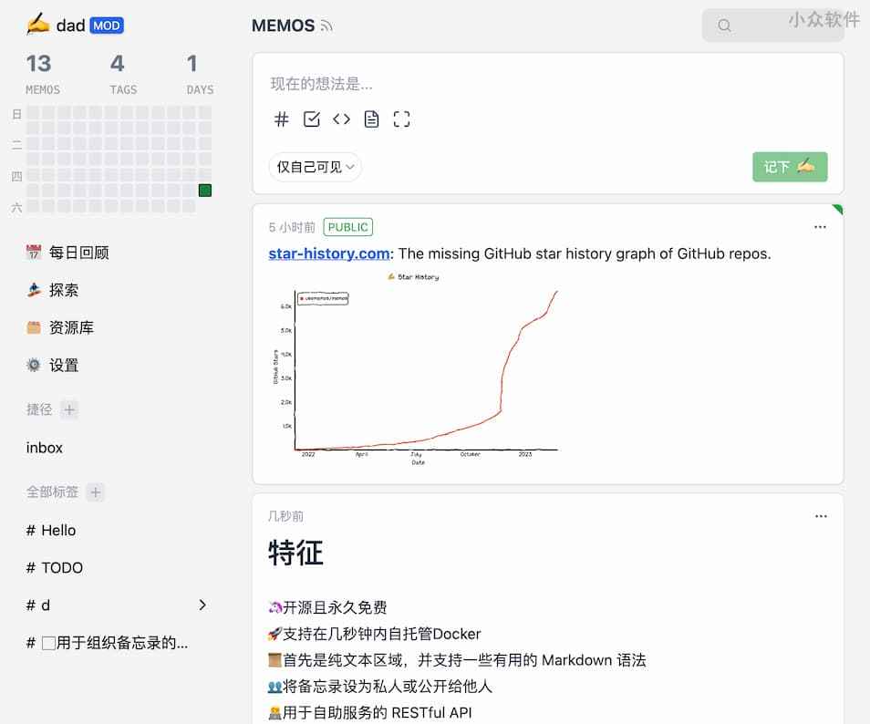Screen dimensions: 870x724
Task: Open more options for star-history memo
Action: point(820,227)
